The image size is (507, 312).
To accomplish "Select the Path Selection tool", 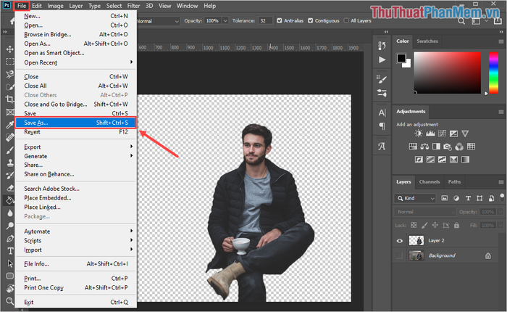I will pos(9,263).
